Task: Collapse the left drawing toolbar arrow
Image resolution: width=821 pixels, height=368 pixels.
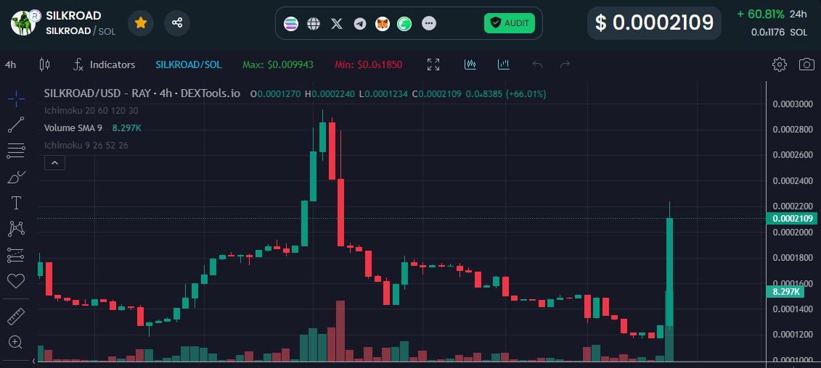Action: coord(35,361)
